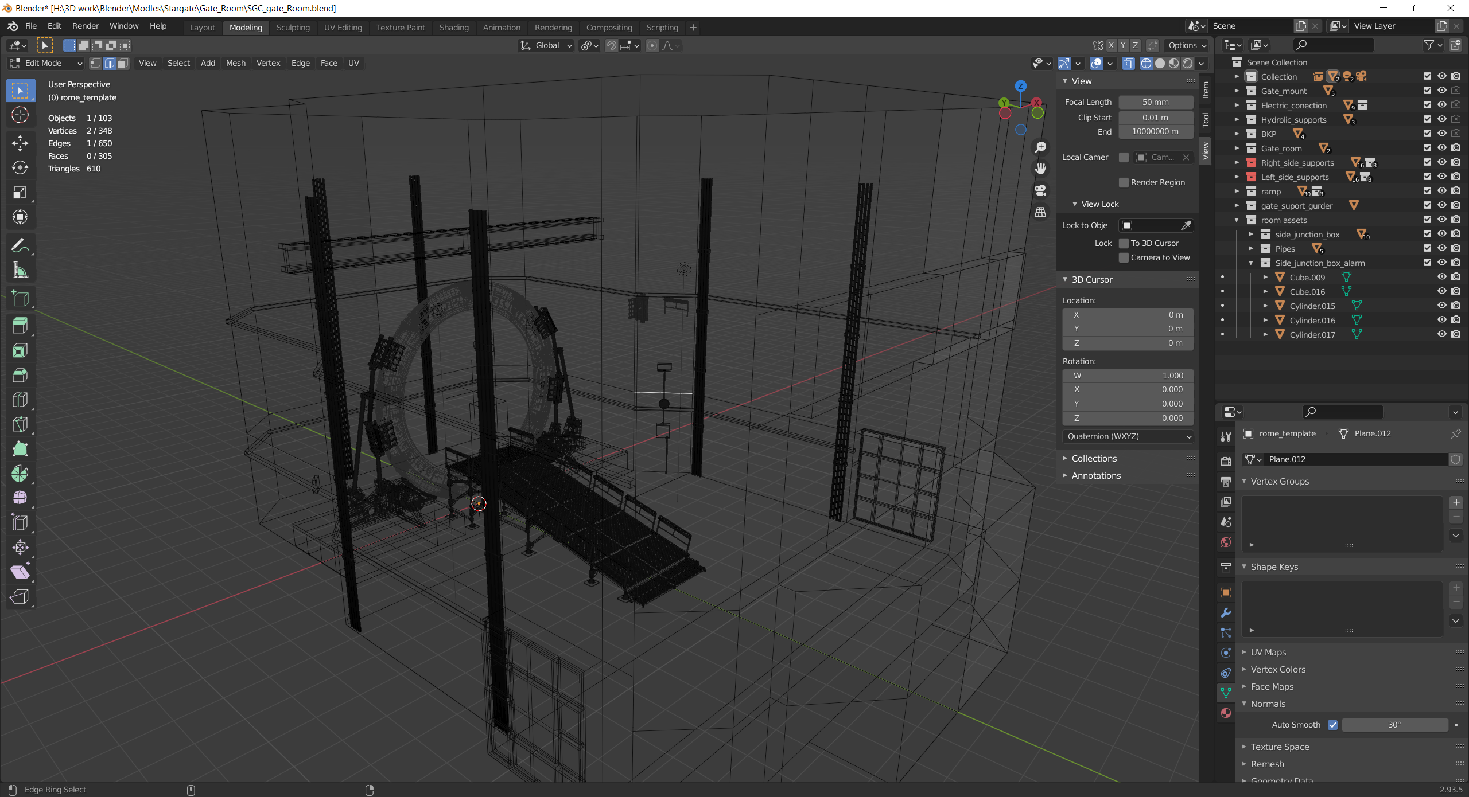Open the Edit Mode dropdown

pos(46,63)
